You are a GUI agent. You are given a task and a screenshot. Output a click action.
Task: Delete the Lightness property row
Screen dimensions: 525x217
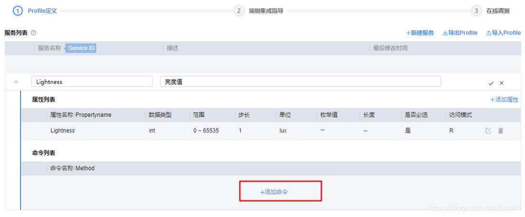(501, 131)
